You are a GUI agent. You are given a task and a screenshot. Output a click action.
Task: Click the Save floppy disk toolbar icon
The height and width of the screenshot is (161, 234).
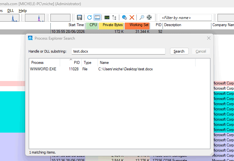(x=80, y=17)
